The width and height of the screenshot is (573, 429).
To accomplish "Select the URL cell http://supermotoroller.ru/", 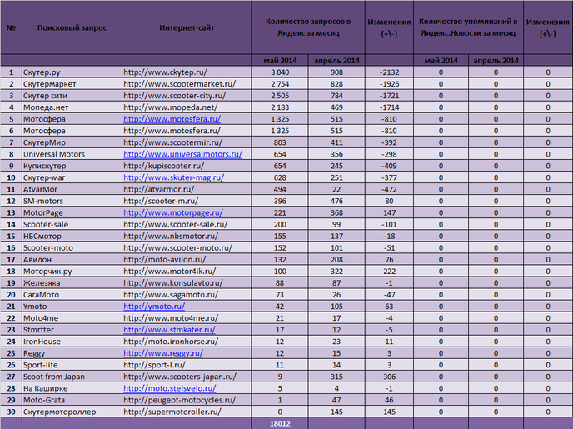I will tap(187, 412).
